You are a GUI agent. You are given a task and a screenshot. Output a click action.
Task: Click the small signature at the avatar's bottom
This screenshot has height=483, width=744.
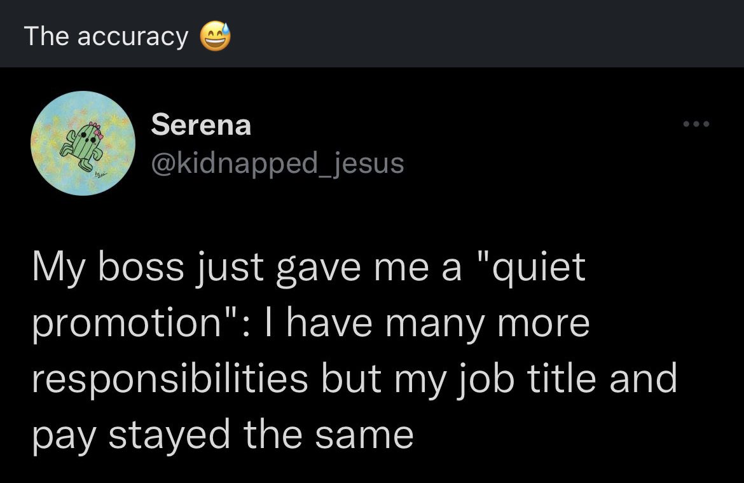(100, 175)
